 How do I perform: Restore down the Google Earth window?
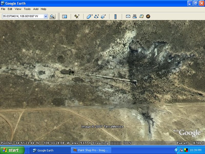tap(196, 3)
